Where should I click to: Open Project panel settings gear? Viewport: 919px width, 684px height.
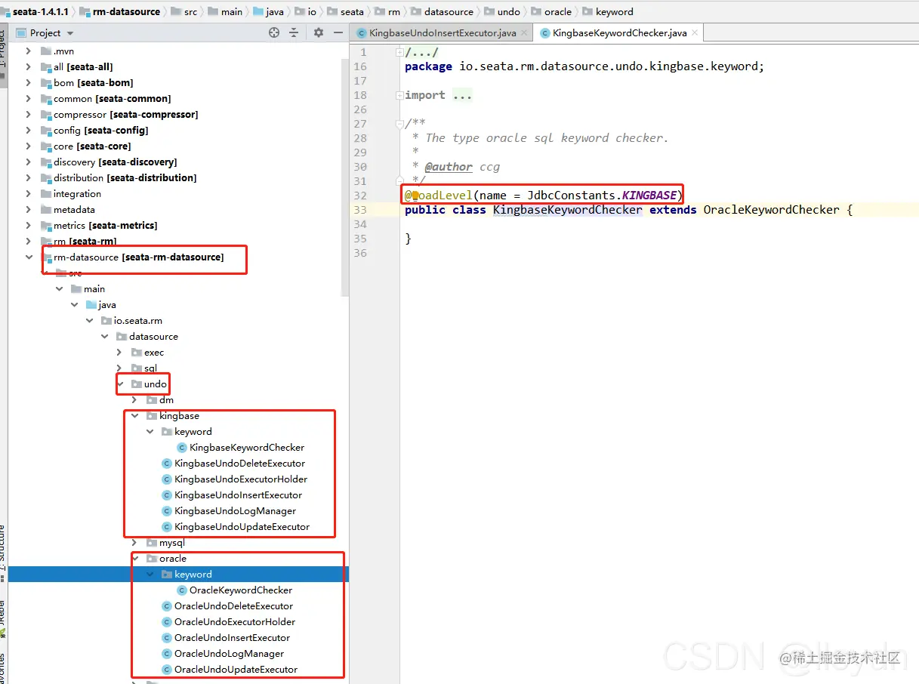(x=319, y=32)
